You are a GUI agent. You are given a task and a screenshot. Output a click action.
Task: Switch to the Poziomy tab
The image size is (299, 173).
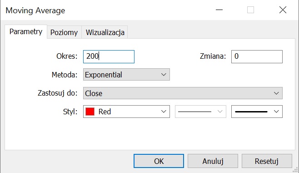[x=64, y=32]
